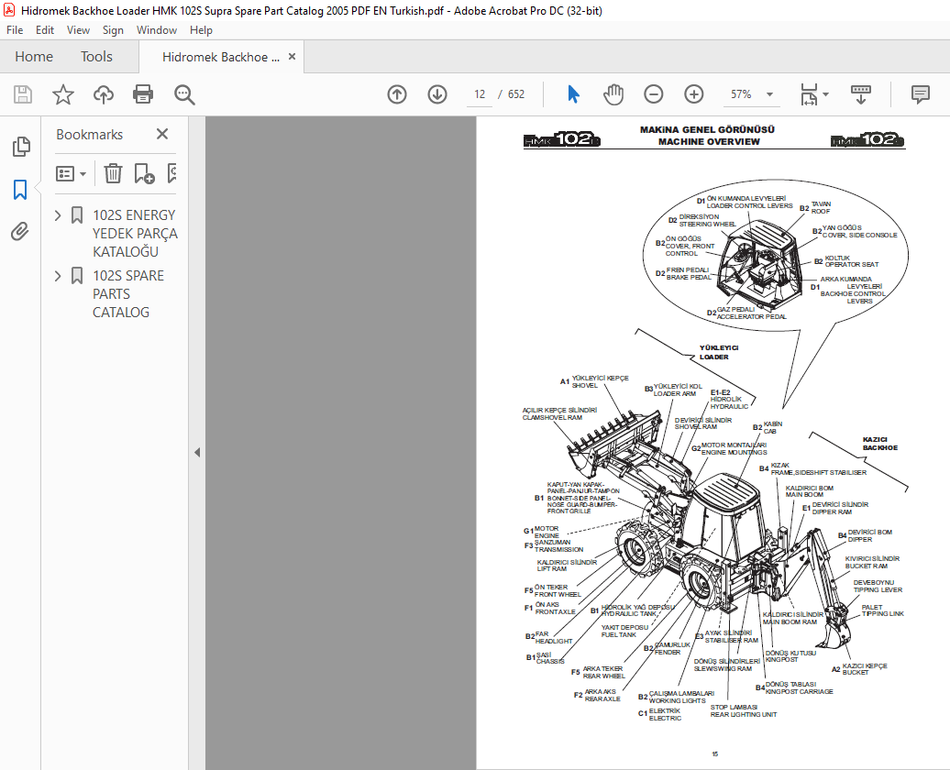
Task: Open fit page options dropdown arrow
Action: click(825, 93)
